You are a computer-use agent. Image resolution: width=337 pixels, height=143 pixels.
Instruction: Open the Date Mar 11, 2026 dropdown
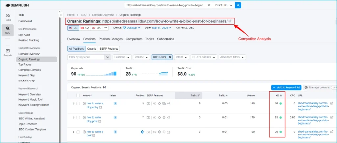pos(162,28)
